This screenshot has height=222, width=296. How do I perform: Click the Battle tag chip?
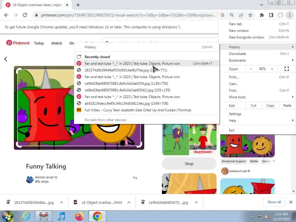(x=254, y=161)
